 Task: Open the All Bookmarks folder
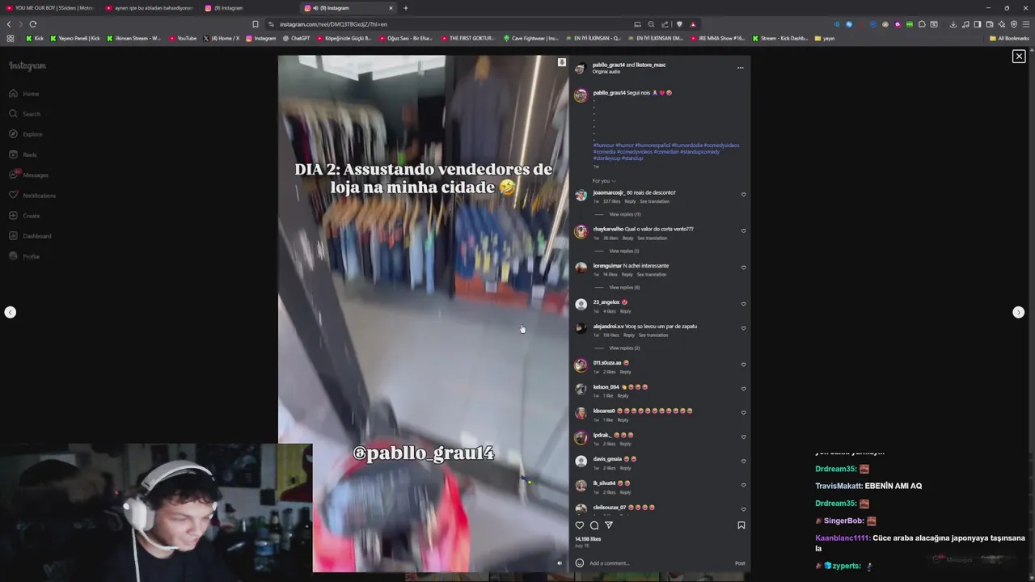(1009, 38)
